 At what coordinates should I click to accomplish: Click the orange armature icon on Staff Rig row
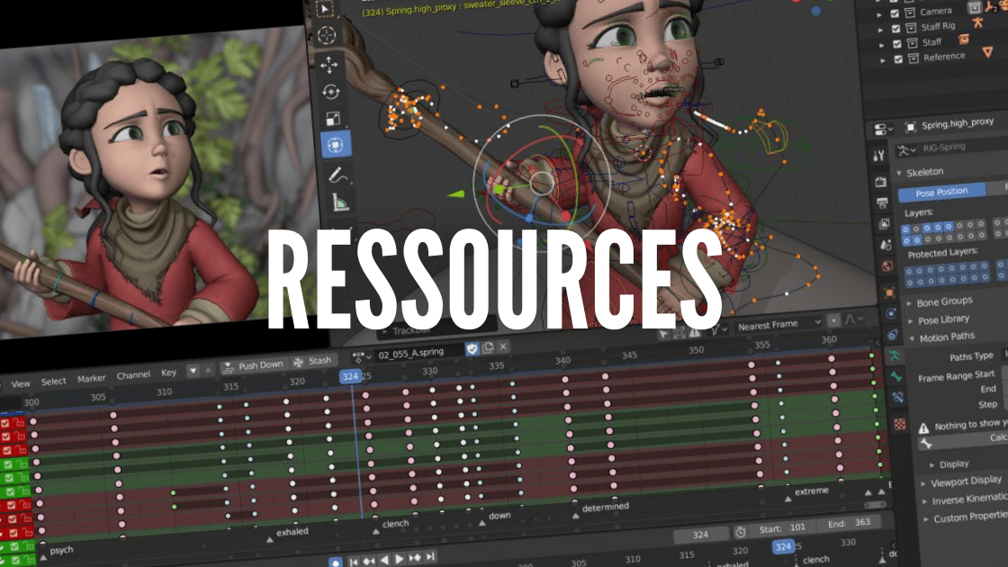pyautogui.click(x=977, y=23)
